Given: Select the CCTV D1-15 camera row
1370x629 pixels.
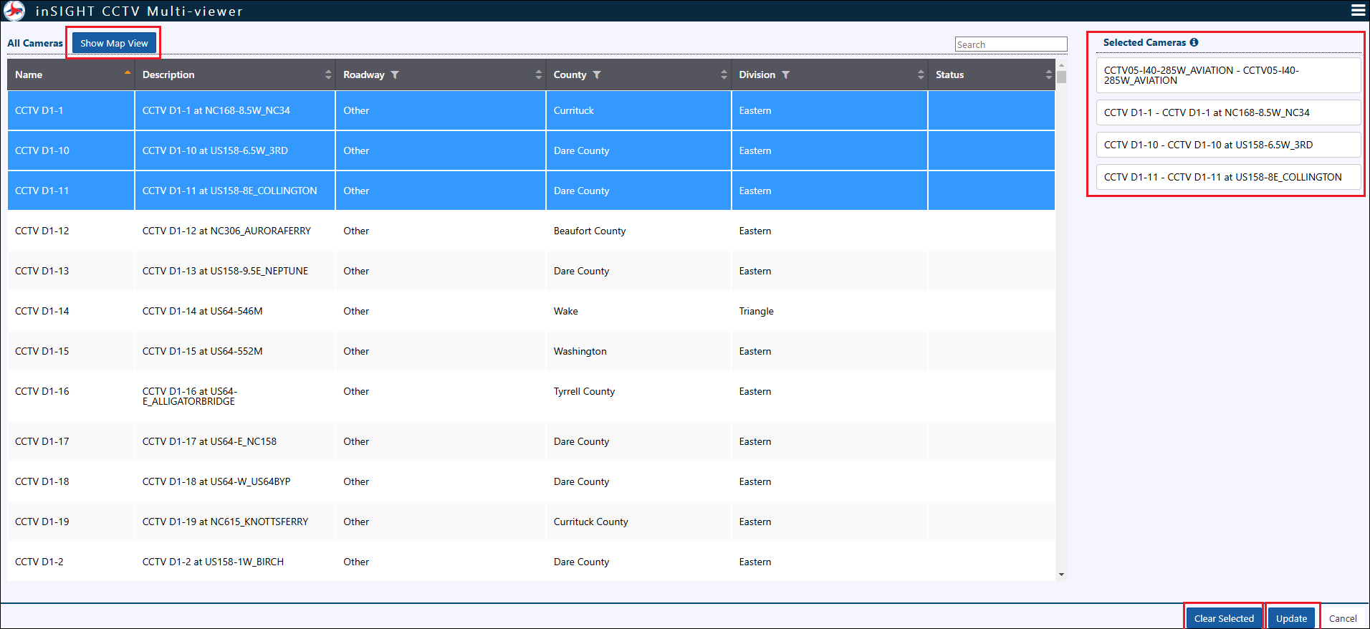Looking at the screenshot, I should click(531, 351).
